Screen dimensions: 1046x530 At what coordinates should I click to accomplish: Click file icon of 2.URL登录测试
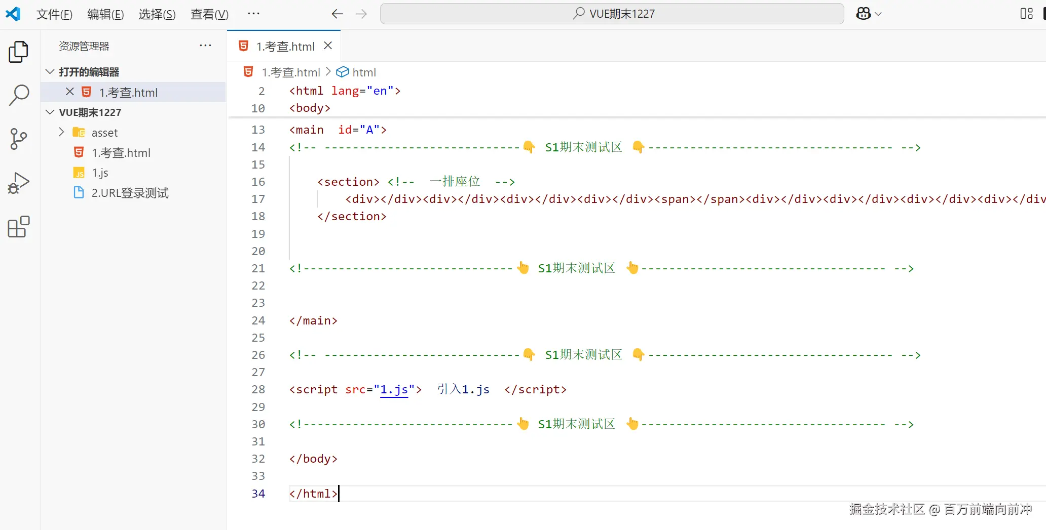(x=79, y=192)
